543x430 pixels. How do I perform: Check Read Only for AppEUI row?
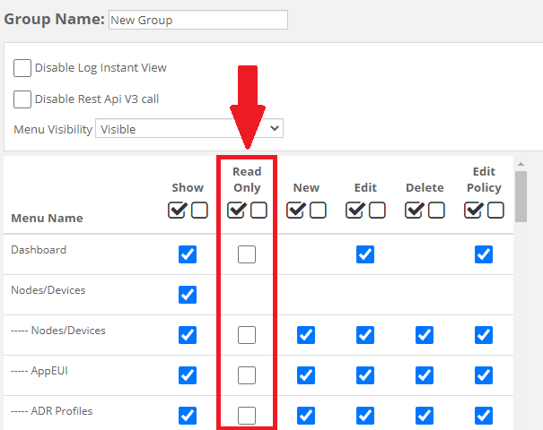tap(247, 375)
